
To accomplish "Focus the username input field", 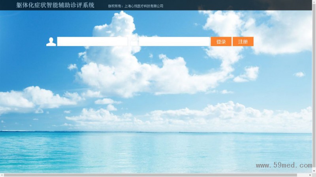I will [x=92, y=42].
